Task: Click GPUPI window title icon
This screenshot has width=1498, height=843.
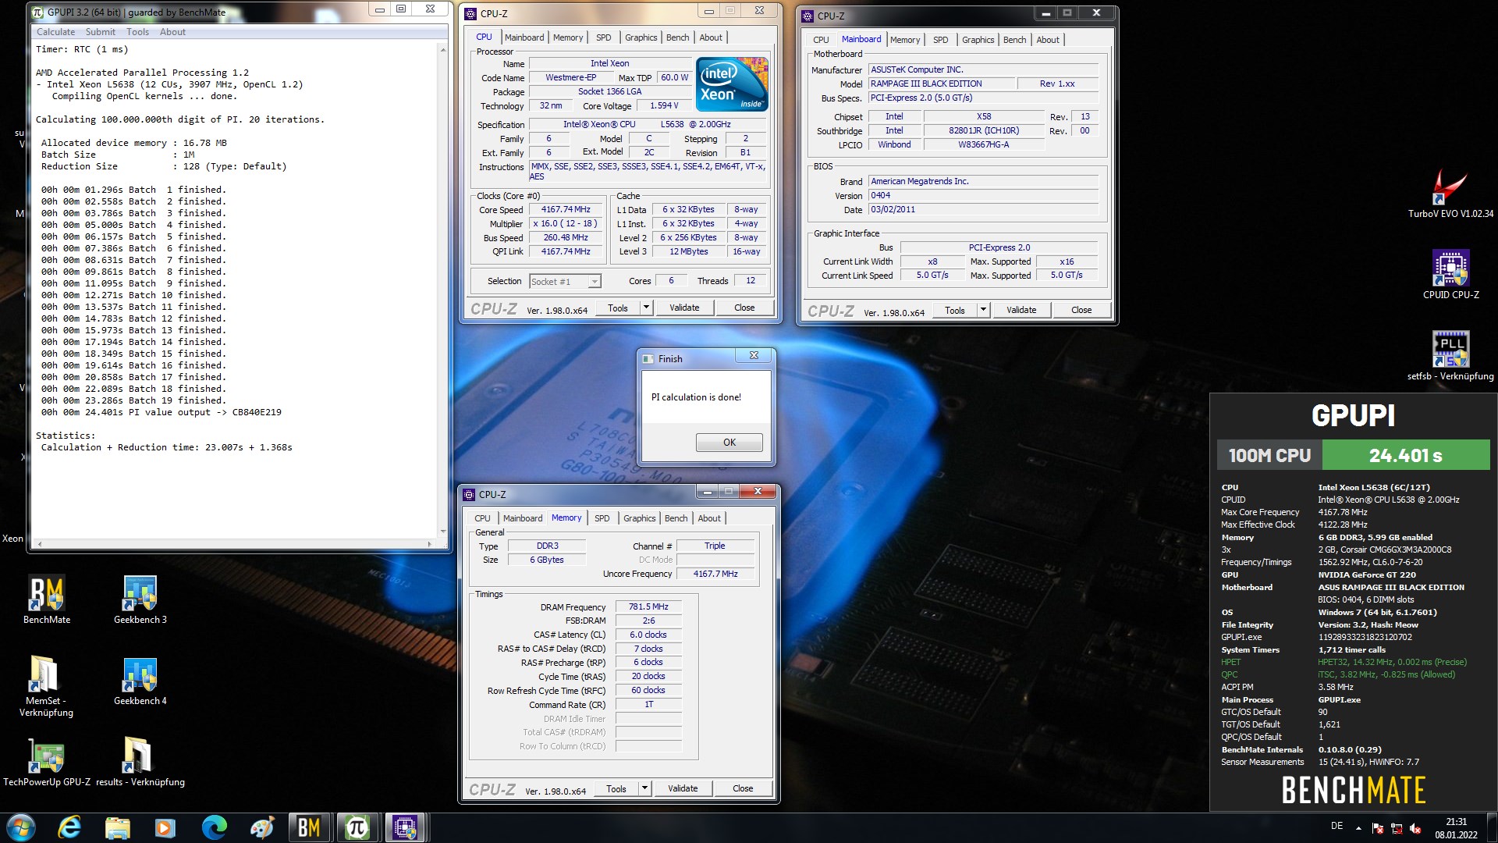Action: coord(38,12)
